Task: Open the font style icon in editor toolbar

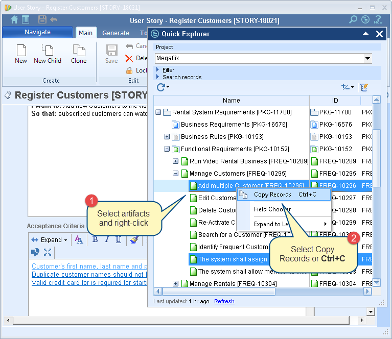Action: click(79, 239)
